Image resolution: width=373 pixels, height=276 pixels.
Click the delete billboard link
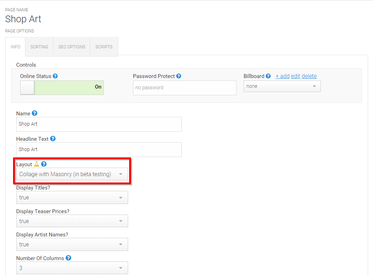[x=309, y=76]
